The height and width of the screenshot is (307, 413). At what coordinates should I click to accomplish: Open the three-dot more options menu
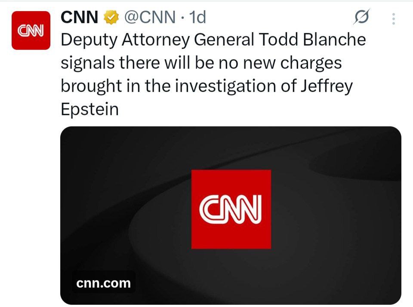(393, 18)
